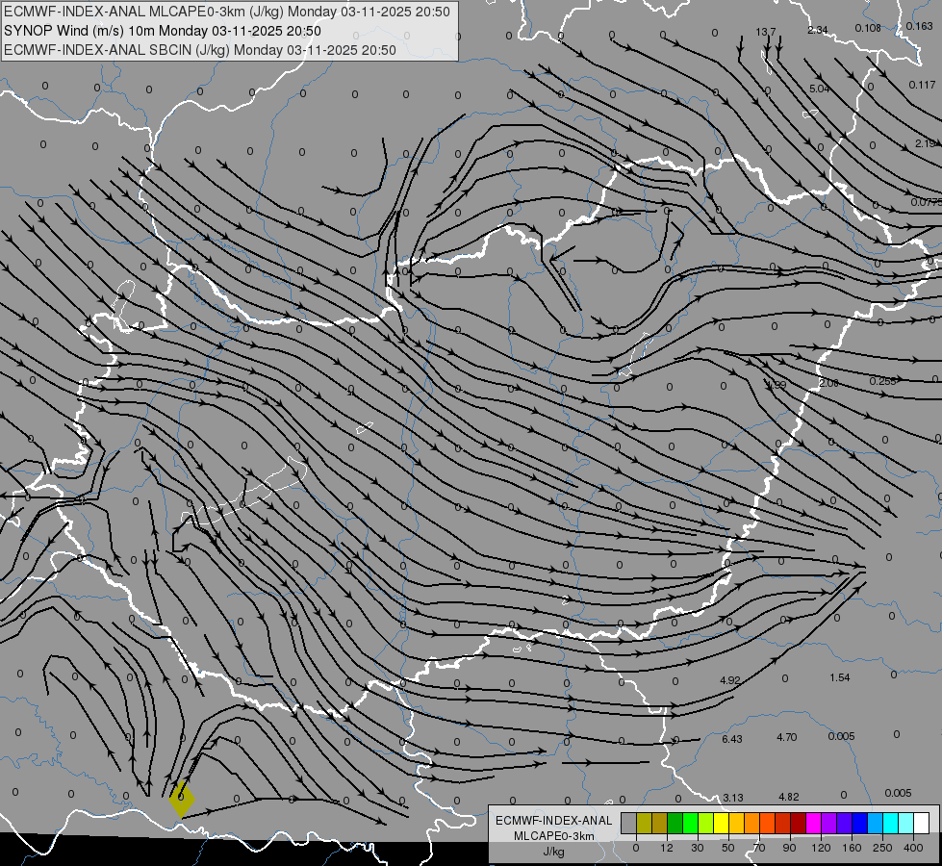
Task: Click the 6.43 grid value on the map
Action: point(731,739)
